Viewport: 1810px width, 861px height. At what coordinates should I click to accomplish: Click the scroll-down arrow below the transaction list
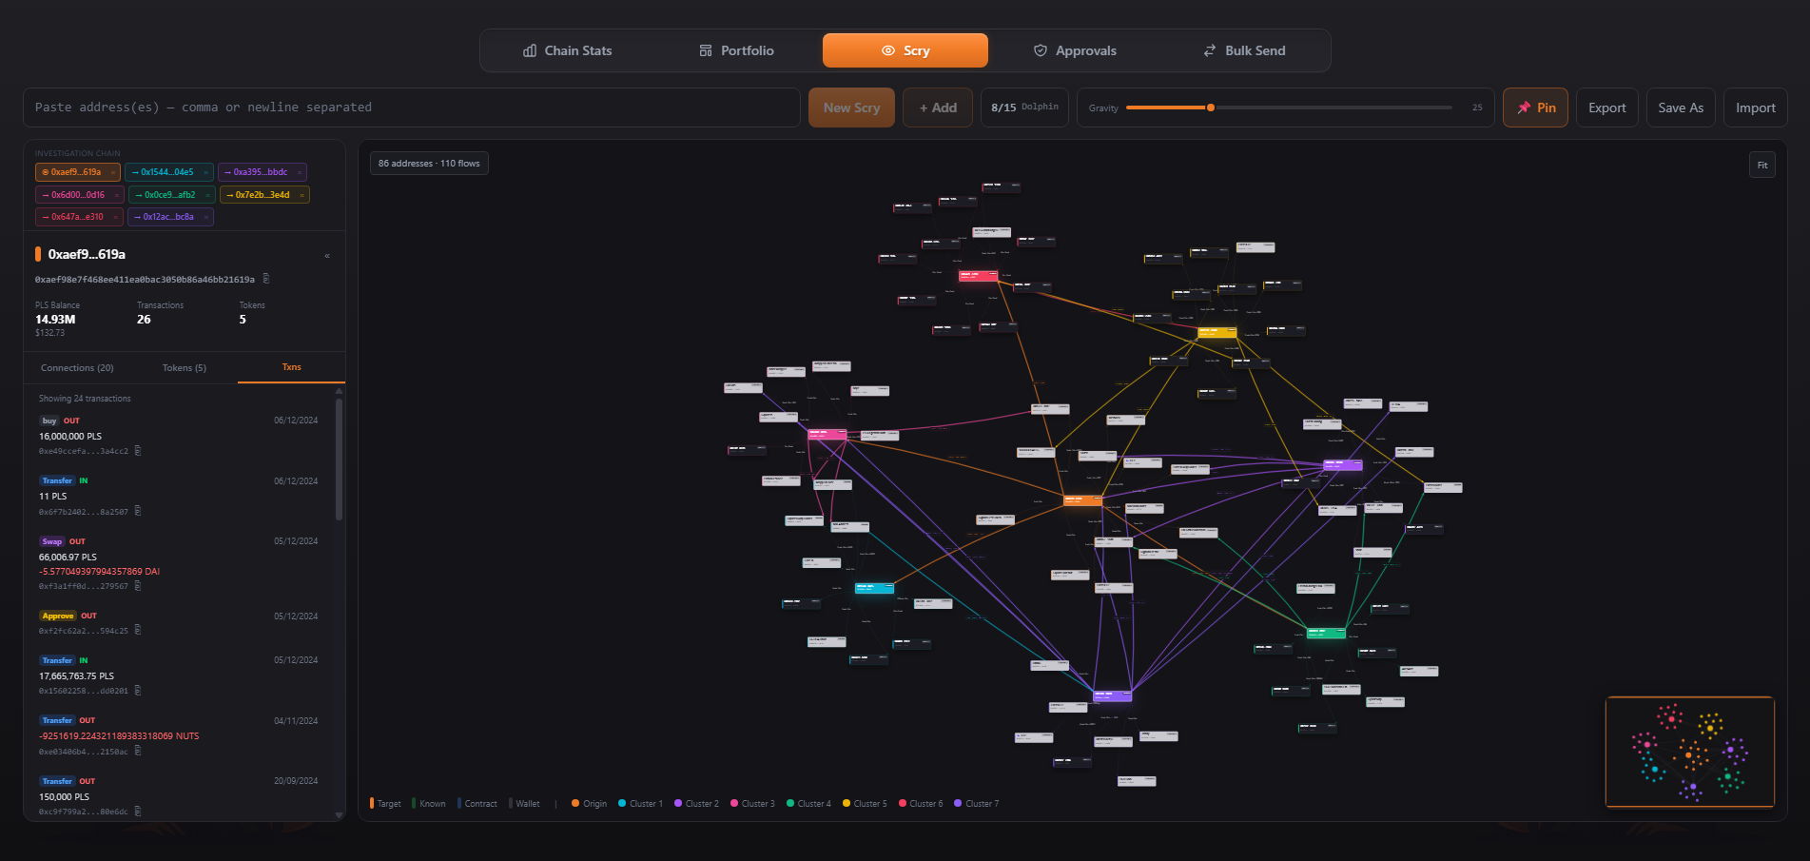(339, 815)
